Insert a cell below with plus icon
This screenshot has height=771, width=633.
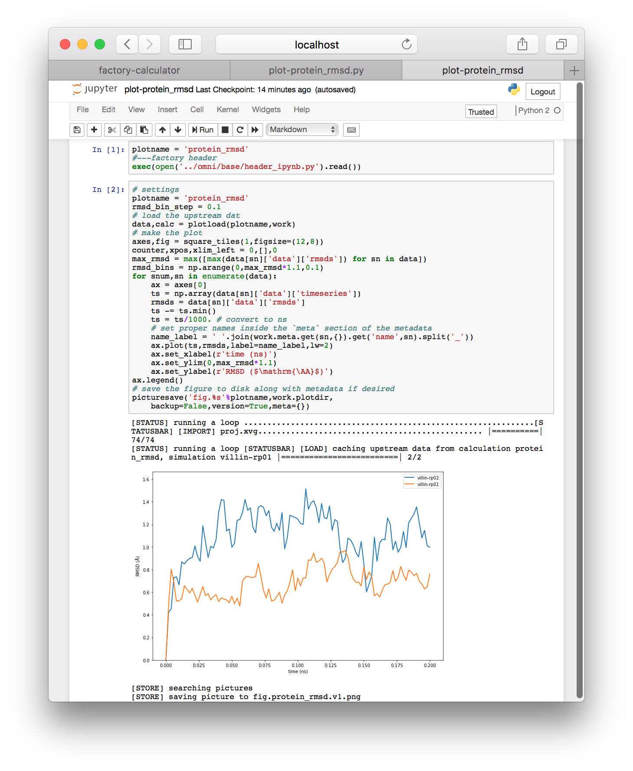(x=94, y=130)
